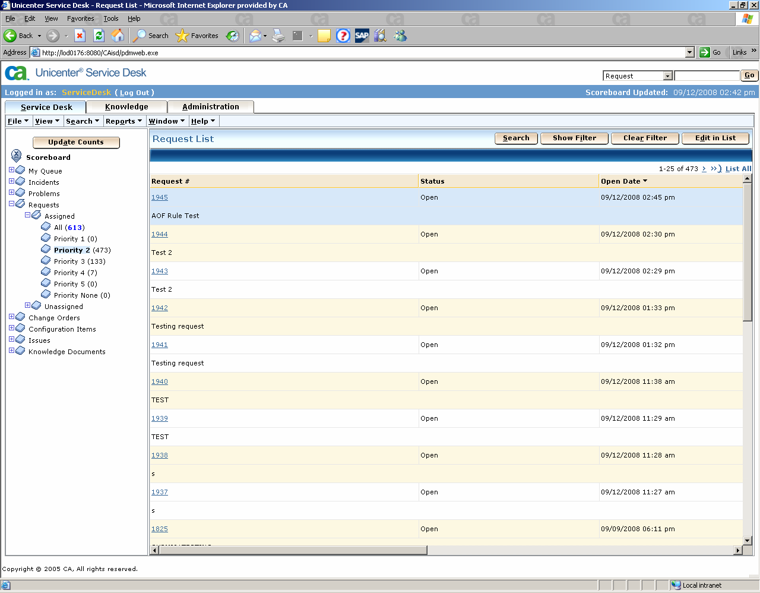The image size is (760, 593).
Task: Open request 1945 from the list
Action: click(159, 197)
